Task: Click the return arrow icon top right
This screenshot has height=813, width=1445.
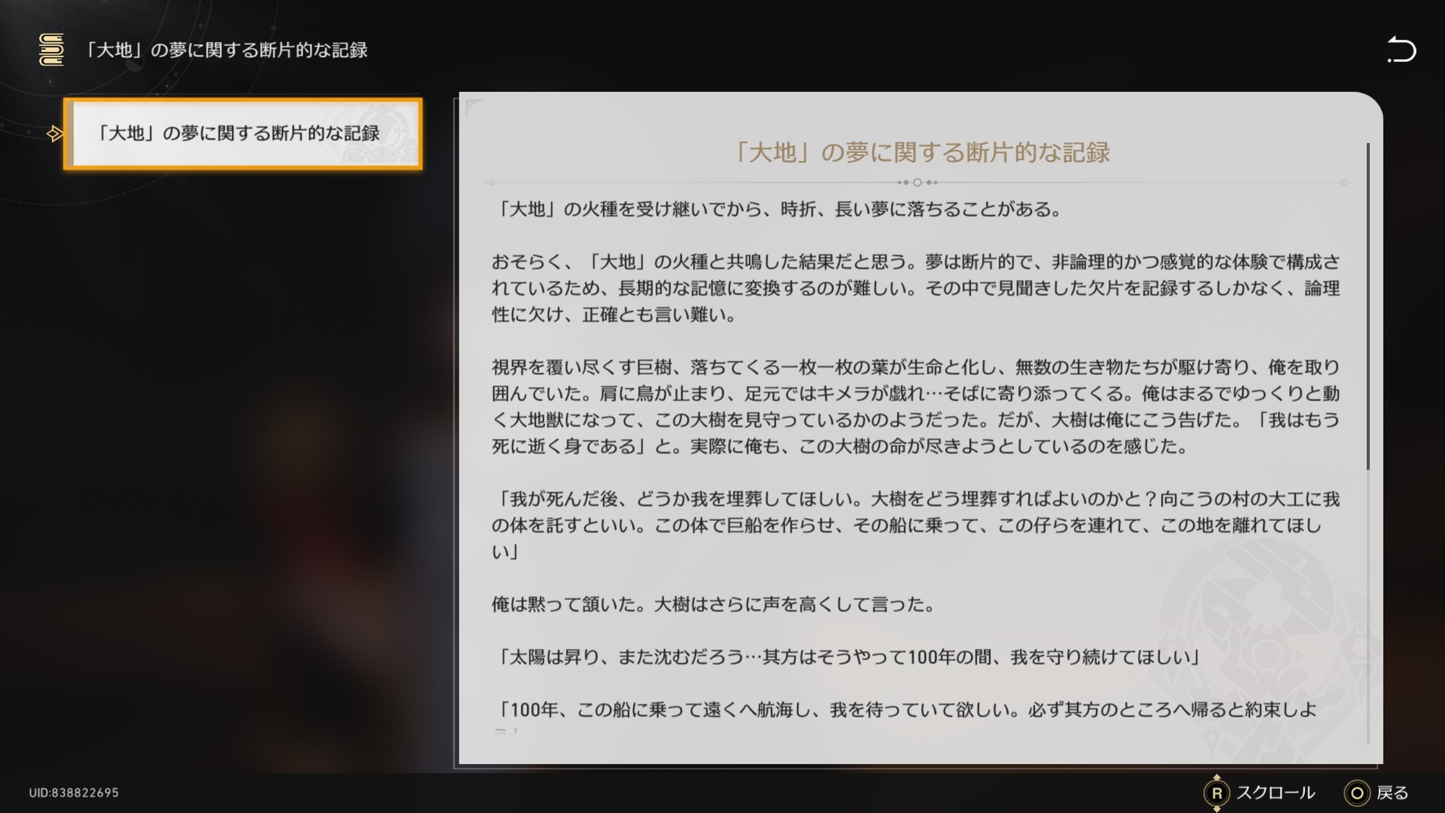Action: (1402, 50)
